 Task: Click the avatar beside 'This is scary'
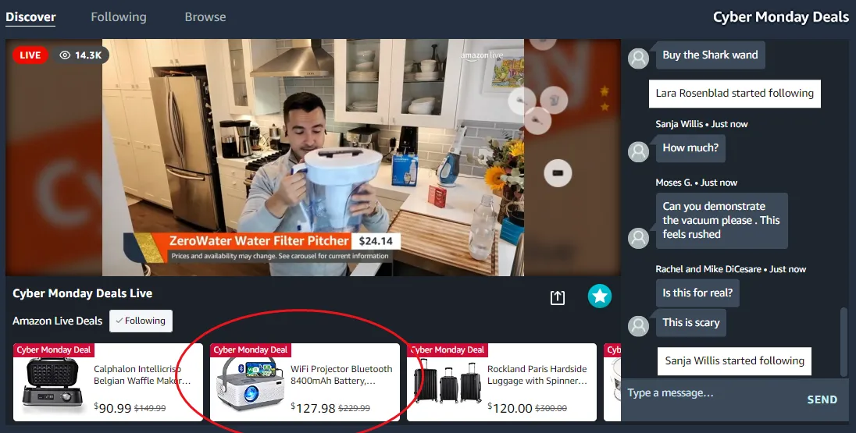(638, 325)
